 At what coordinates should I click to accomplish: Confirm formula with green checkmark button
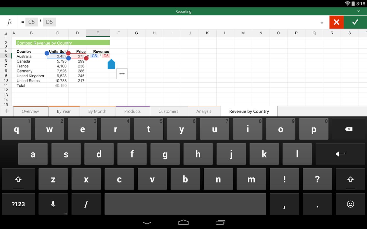pyautogui.click(x=355, y=22)
